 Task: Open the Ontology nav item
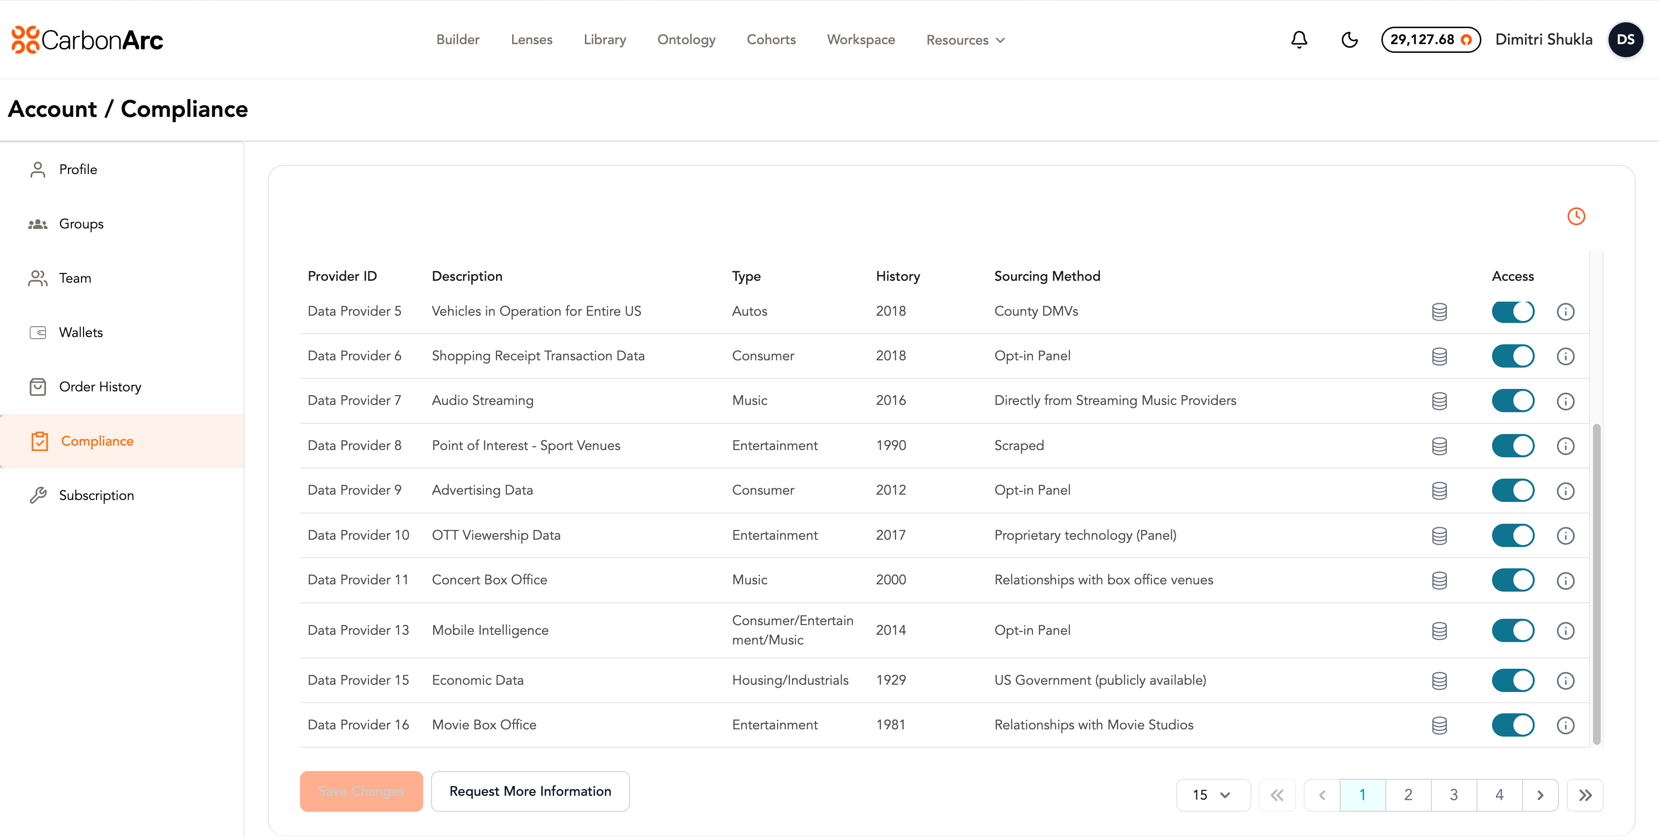(686, 40)
